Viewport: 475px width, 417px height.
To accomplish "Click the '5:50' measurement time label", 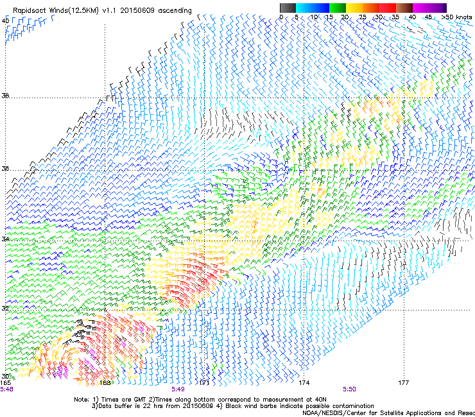I will pos(349,389).
